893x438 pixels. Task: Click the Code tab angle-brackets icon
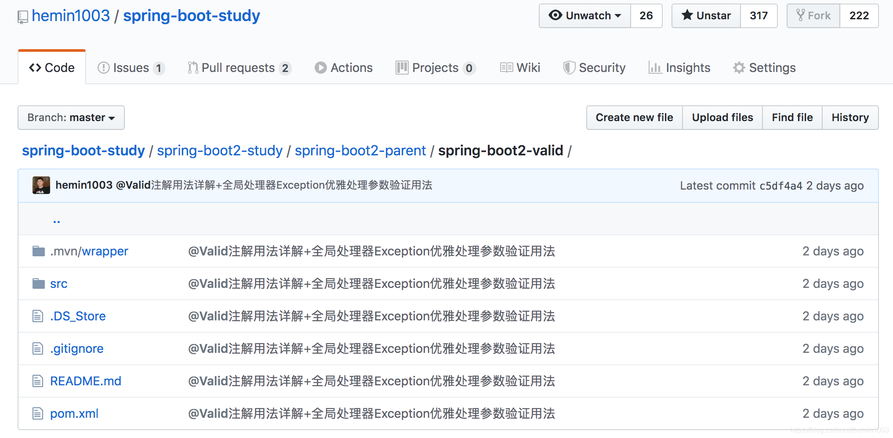pyautogui.click(x=35, y=68)
